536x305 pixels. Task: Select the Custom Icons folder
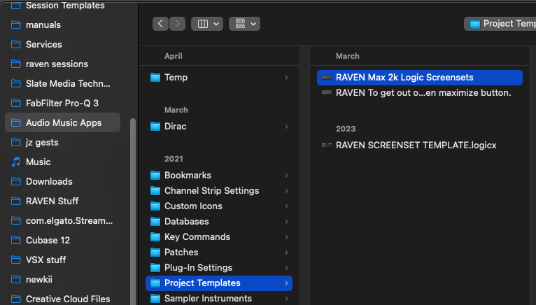pyautogui.click(x=219, y=206)
